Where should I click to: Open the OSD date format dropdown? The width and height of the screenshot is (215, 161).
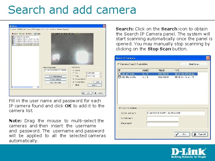[101, 73]
